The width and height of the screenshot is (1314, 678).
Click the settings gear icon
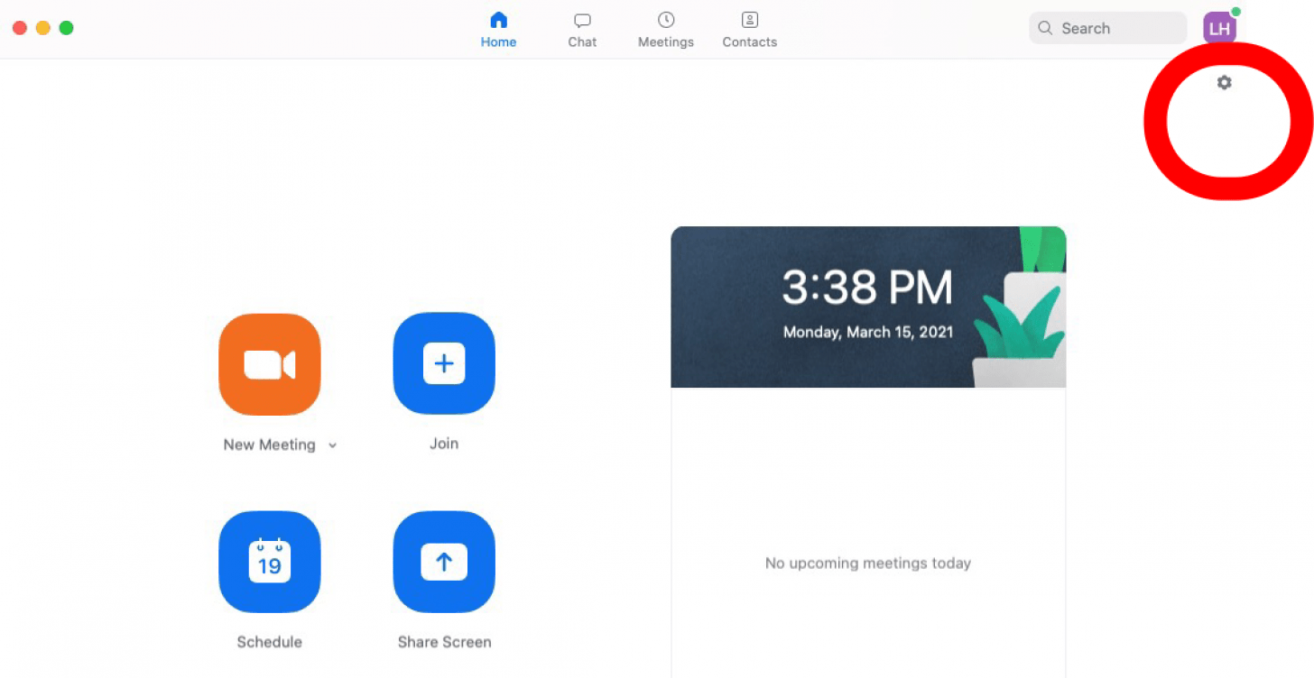tap(1224, 83)
